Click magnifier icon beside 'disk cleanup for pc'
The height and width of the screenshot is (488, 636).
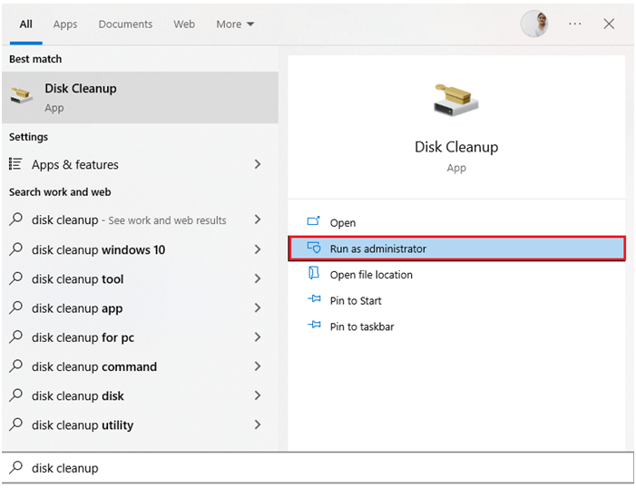click(15, 337)
